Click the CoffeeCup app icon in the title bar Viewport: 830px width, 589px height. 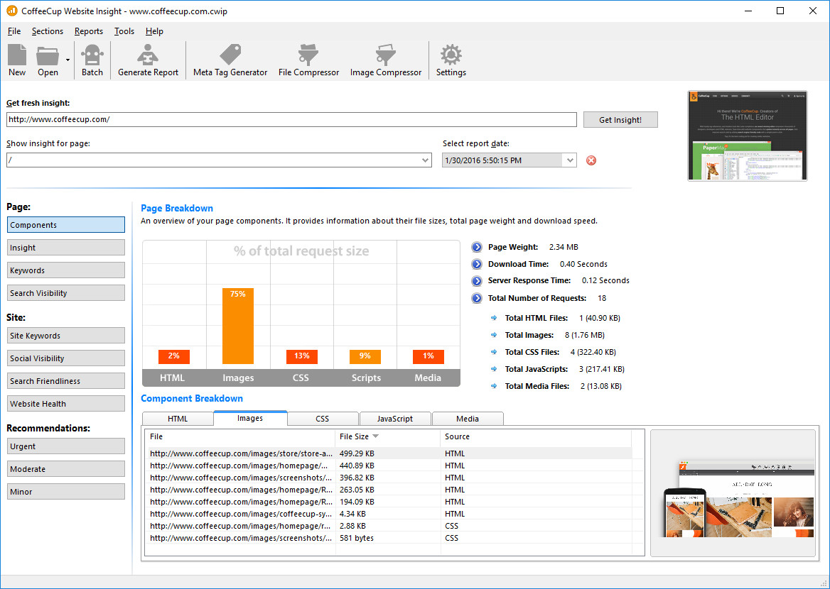tap(11, 11)
